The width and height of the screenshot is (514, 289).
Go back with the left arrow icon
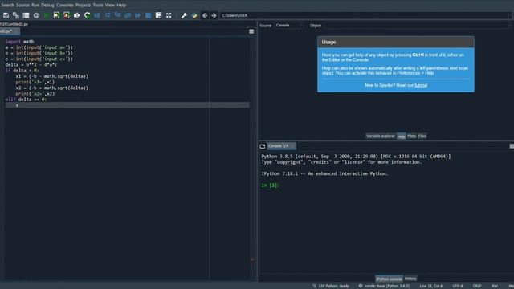click(205, 15)
